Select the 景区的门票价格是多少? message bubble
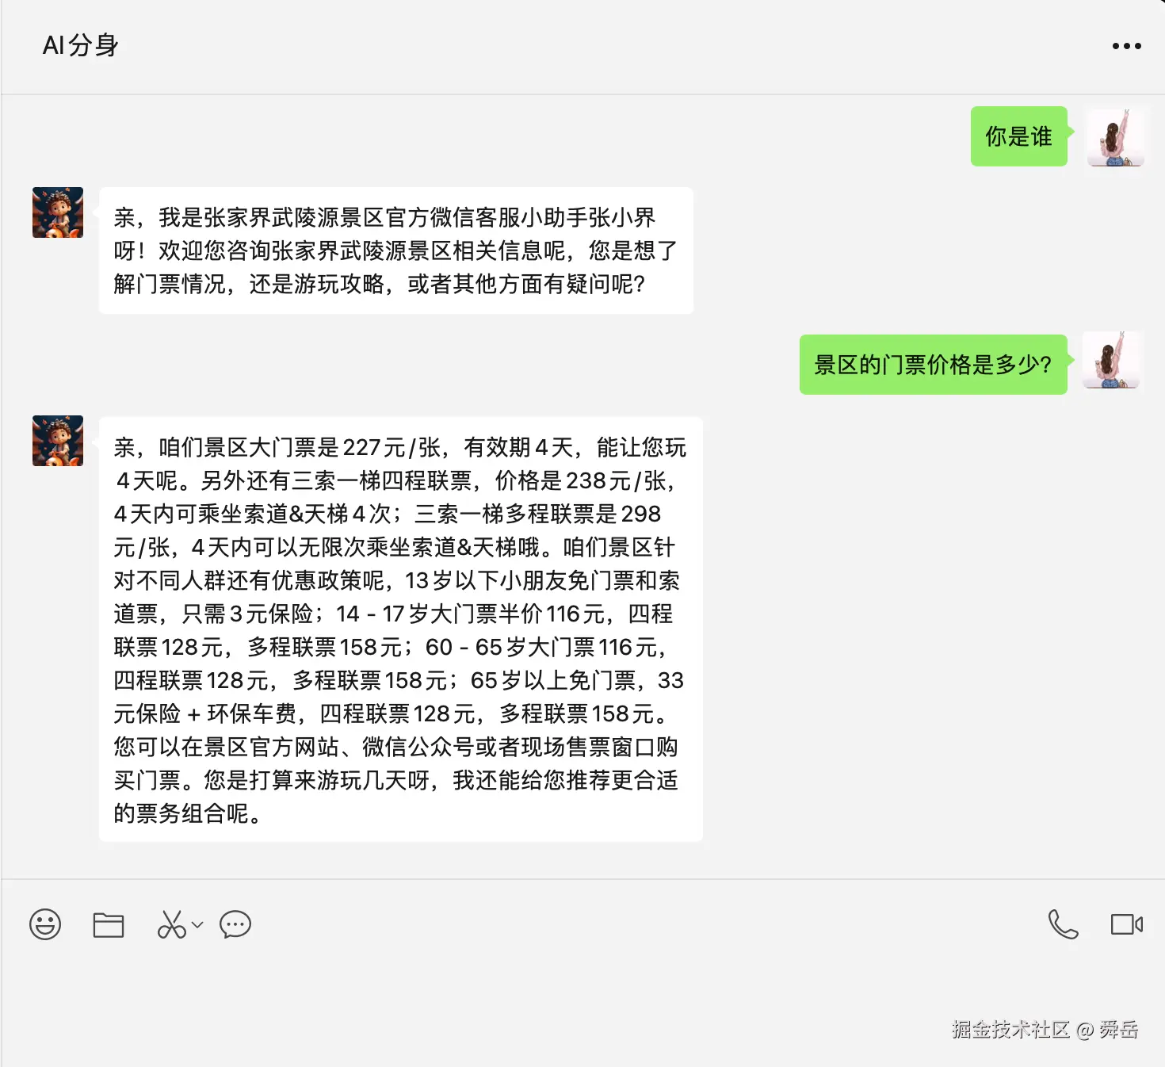The width and height of the screenshot is (1165, 1067). tap(934, 365)
